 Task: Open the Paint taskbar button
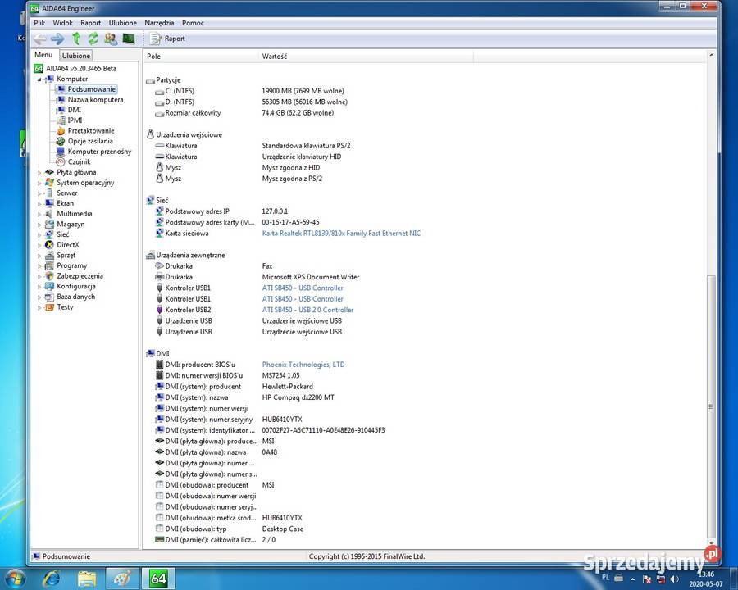click(122, 579)
